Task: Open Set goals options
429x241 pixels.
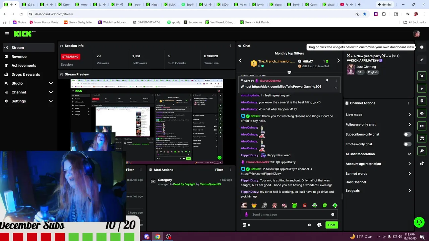Action: tap(378, 191)
